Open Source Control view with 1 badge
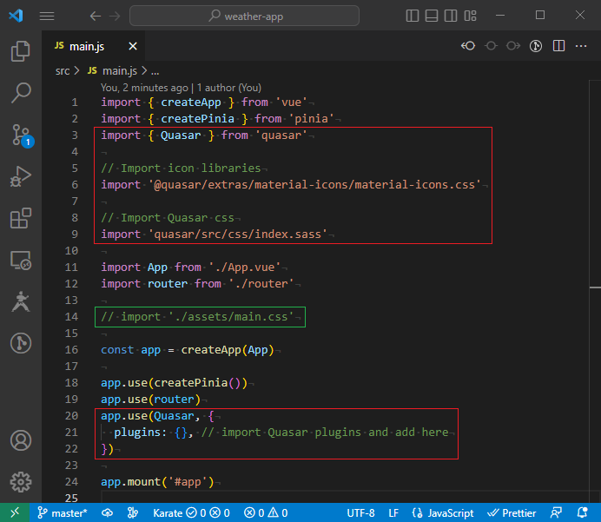Image resolution: width=601 pixels, height=522 pixels. click(22, 135)
